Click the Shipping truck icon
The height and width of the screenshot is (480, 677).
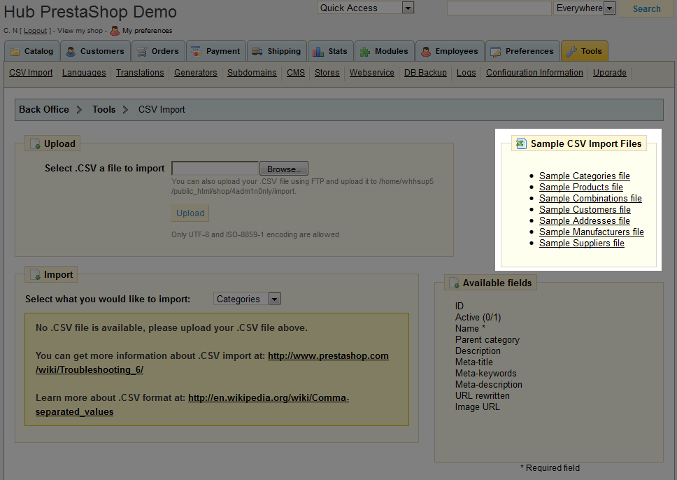[257, 52]
